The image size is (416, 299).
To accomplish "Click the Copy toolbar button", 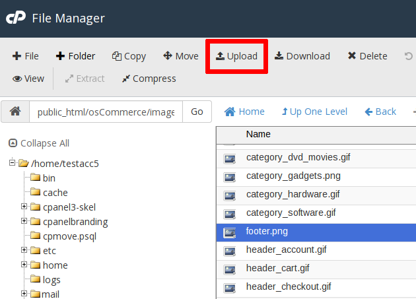I will [129, 56].
